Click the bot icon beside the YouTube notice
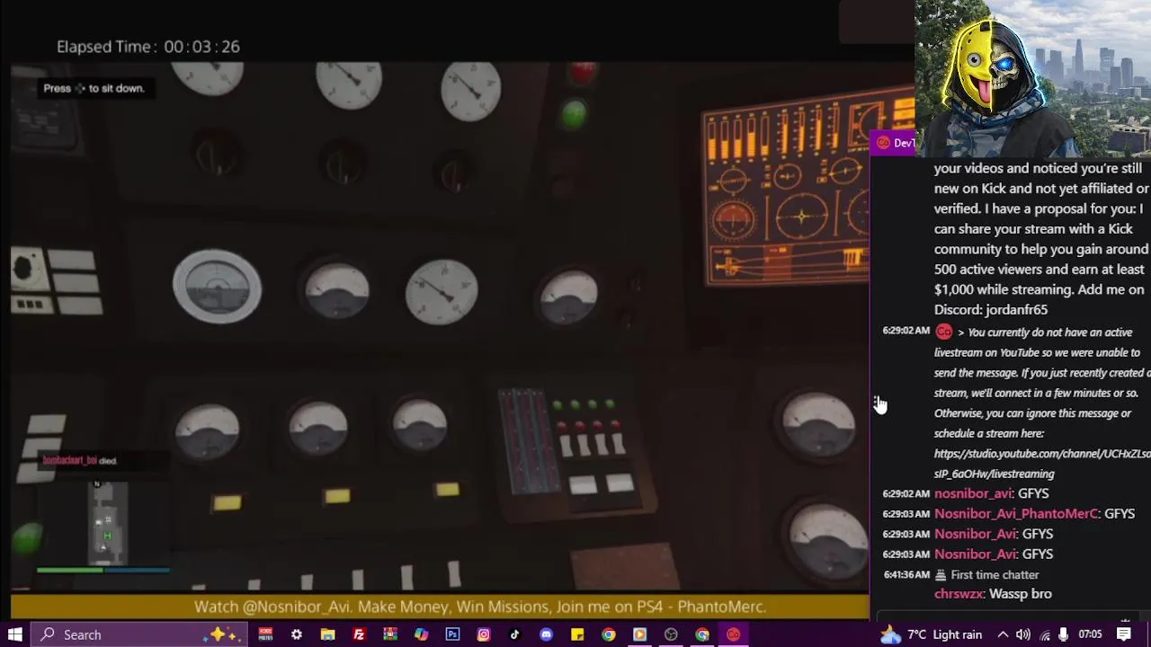1151x647 pixels. pyautogui.click(x=943, y=332)
